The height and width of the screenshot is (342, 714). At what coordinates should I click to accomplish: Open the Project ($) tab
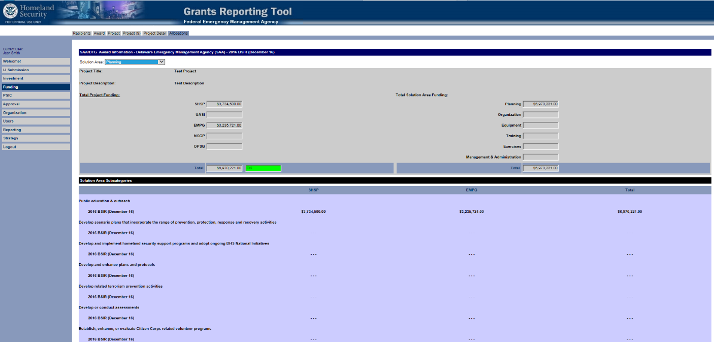tap(132, 33)
